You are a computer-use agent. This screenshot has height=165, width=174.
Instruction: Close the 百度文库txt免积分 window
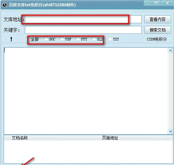click(x=167, y=3)
